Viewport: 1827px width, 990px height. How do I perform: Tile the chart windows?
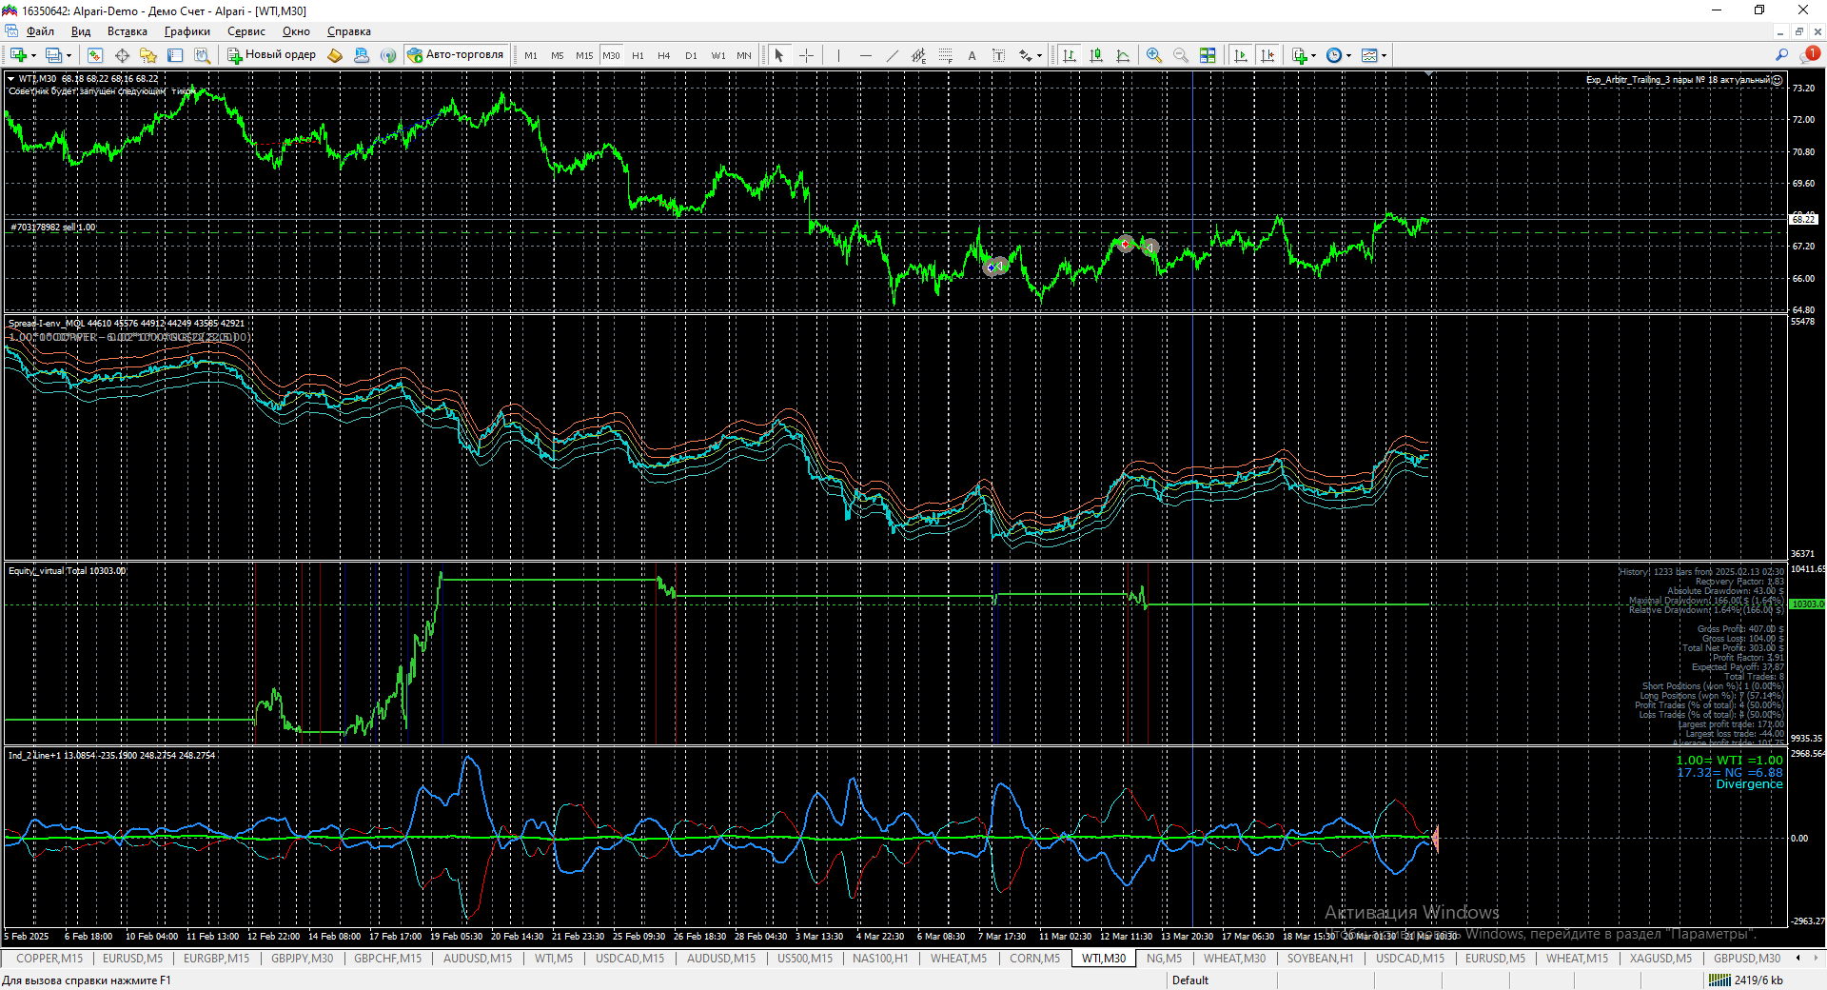(1208, 55)
